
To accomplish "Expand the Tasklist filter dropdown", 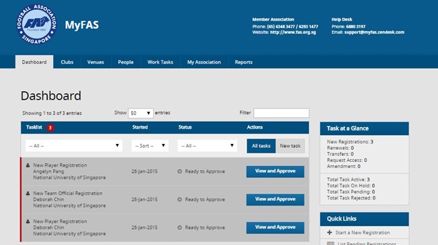I will (74, 146).
